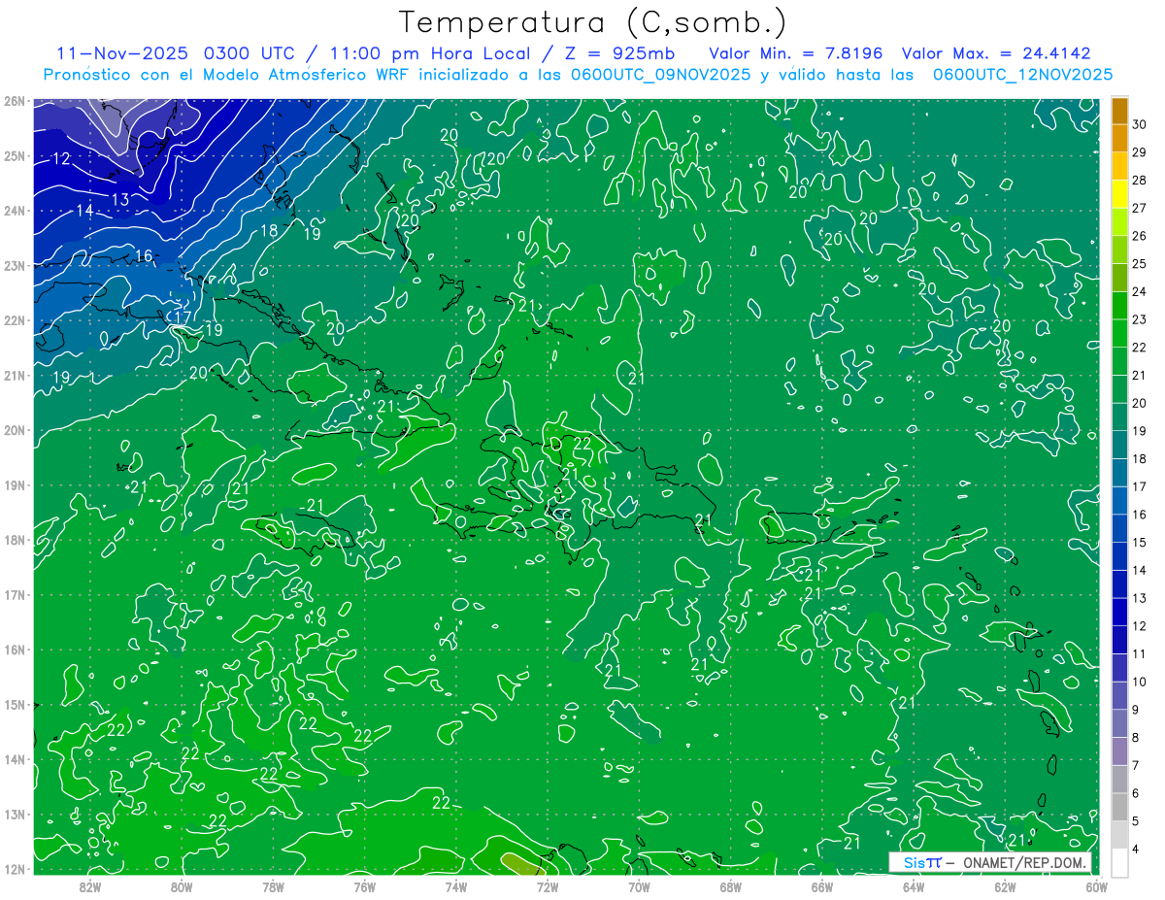Click the 14 degree contour label on the map
The height and width of the screenshot is (900, 1165).
pos(84,210)
